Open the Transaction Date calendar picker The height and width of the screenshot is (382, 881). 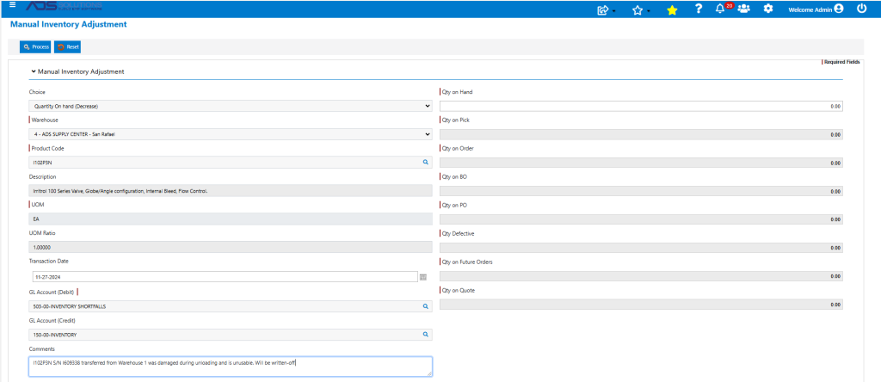tap(423, 277)
